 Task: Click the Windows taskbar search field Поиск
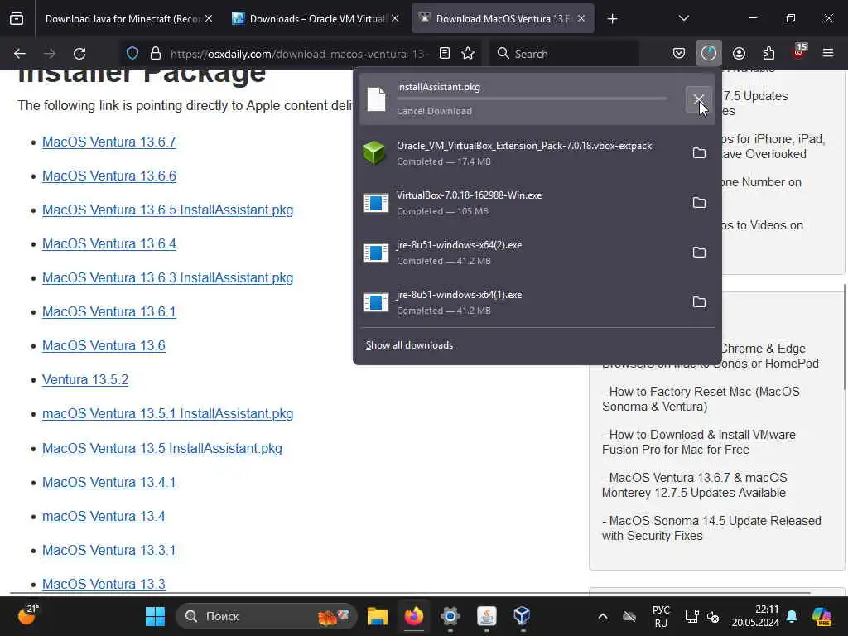tap(266, 616)
